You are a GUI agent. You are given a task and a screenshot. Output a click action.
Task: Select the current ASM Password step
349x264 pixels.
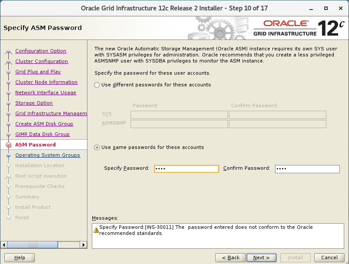click(x=35, y=145)
